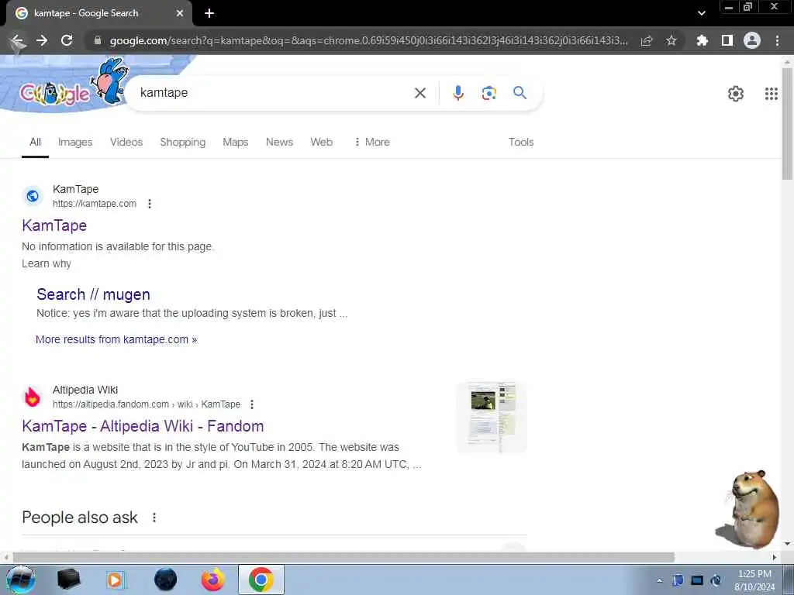794x595 pixels.
Task: Go forward using the browser forward arrow
Action: 42,40
